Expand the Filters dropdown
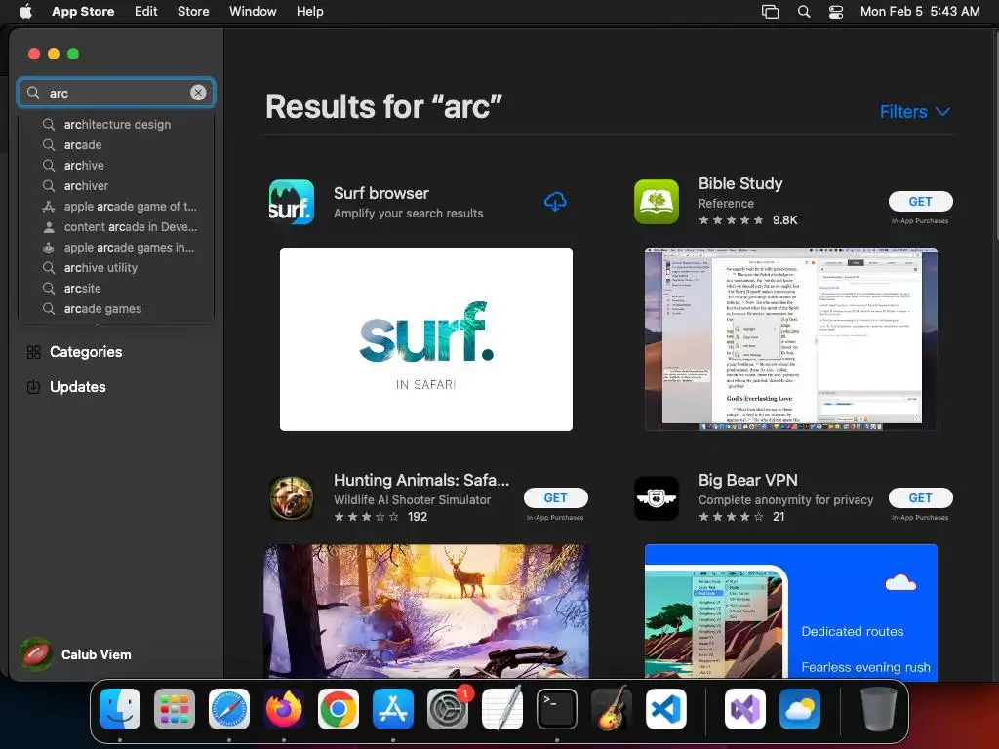 click(915, 112)
